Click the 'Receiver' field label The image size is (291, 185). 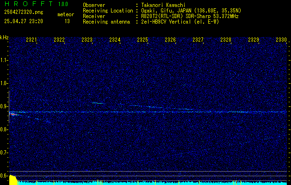[94, 16]
